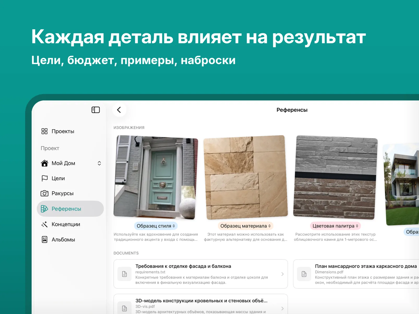Open the Проекты menu item

point(70,131)
